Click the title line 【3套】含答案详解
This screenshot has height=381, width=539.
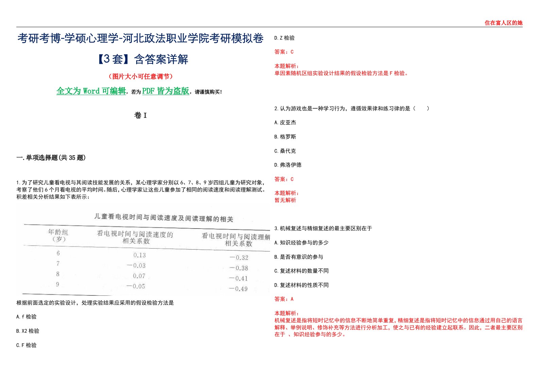tap(141, 59)
